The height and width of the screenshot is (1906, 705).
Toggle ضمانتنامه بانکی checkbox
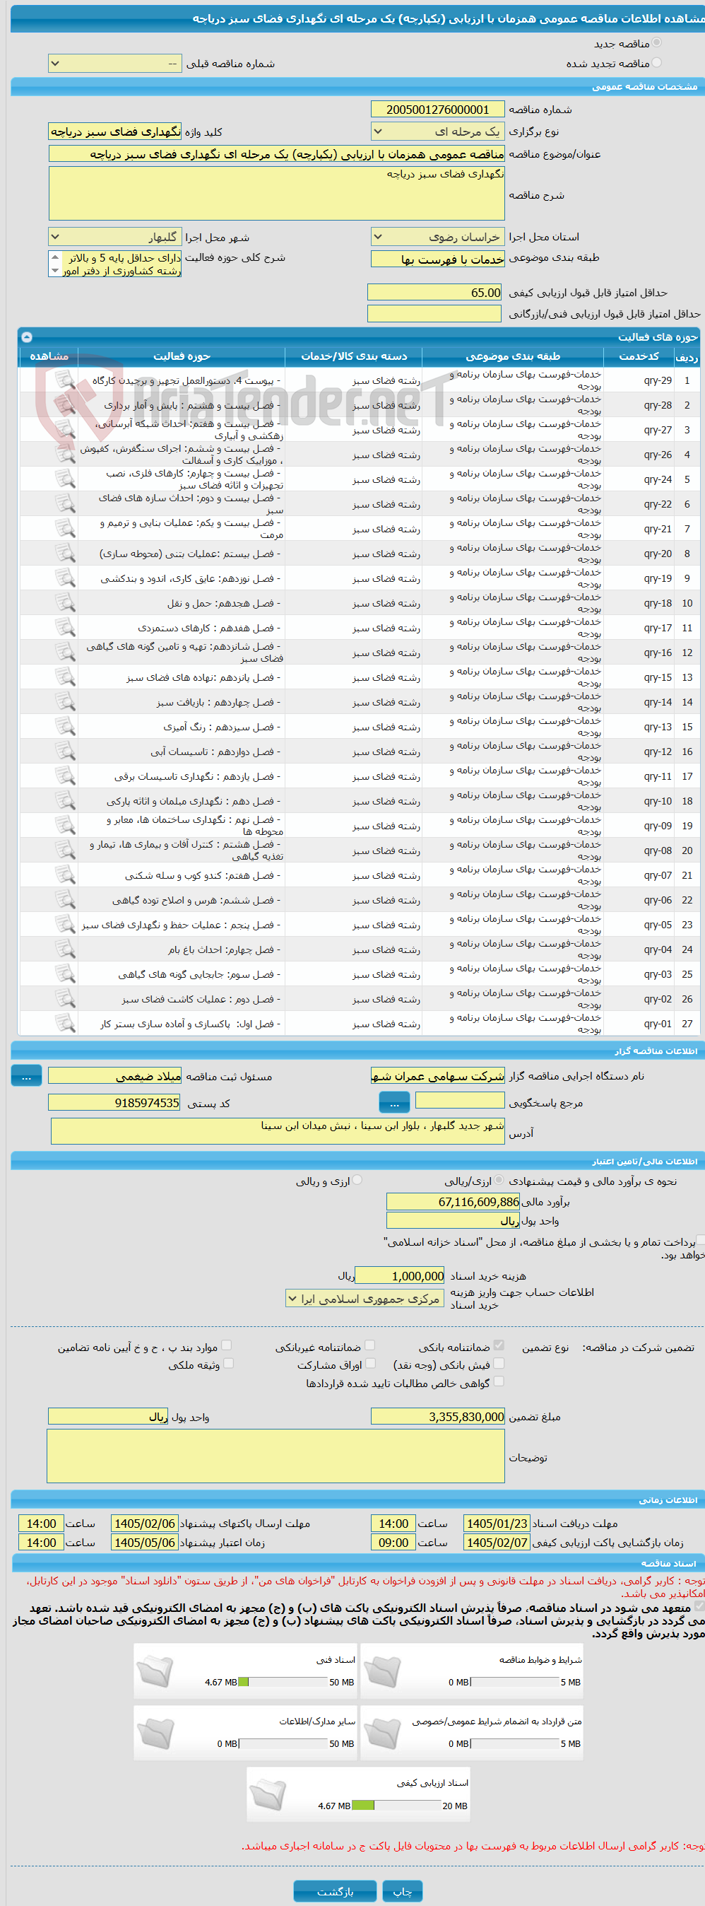(499, 1346)
